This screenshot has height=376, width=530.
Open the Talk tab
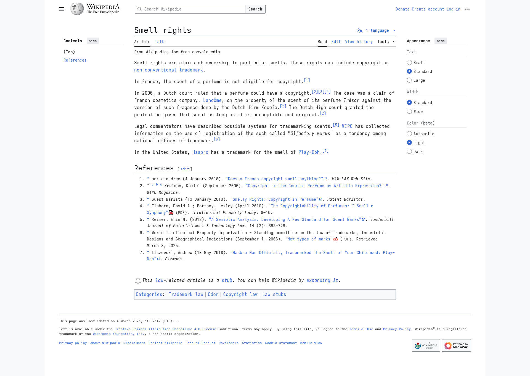[159, 42]
